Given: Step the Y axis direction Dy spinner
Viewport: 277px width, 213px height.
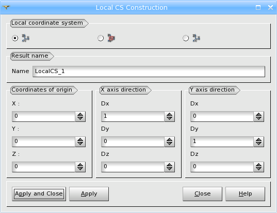Looking at the screenshot, I should click(258, 141).
